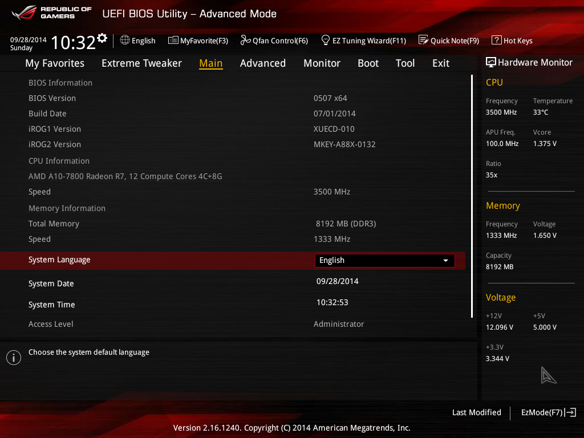Click the main panel vertical scrollbar
This screenshot has height=438, width=584.
472,196
